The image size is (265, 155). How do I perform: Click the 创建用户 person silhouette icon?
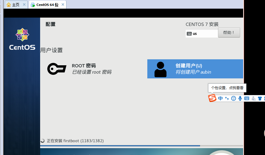[160, 69]
